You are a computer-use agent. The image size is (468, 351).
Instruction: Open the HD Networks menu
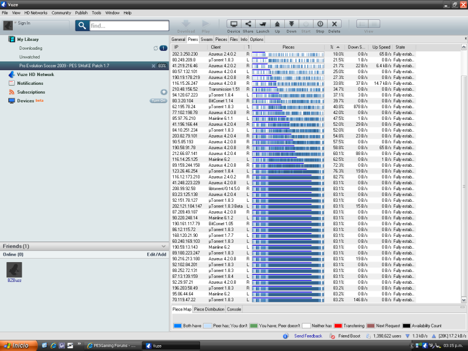point(36,13)
